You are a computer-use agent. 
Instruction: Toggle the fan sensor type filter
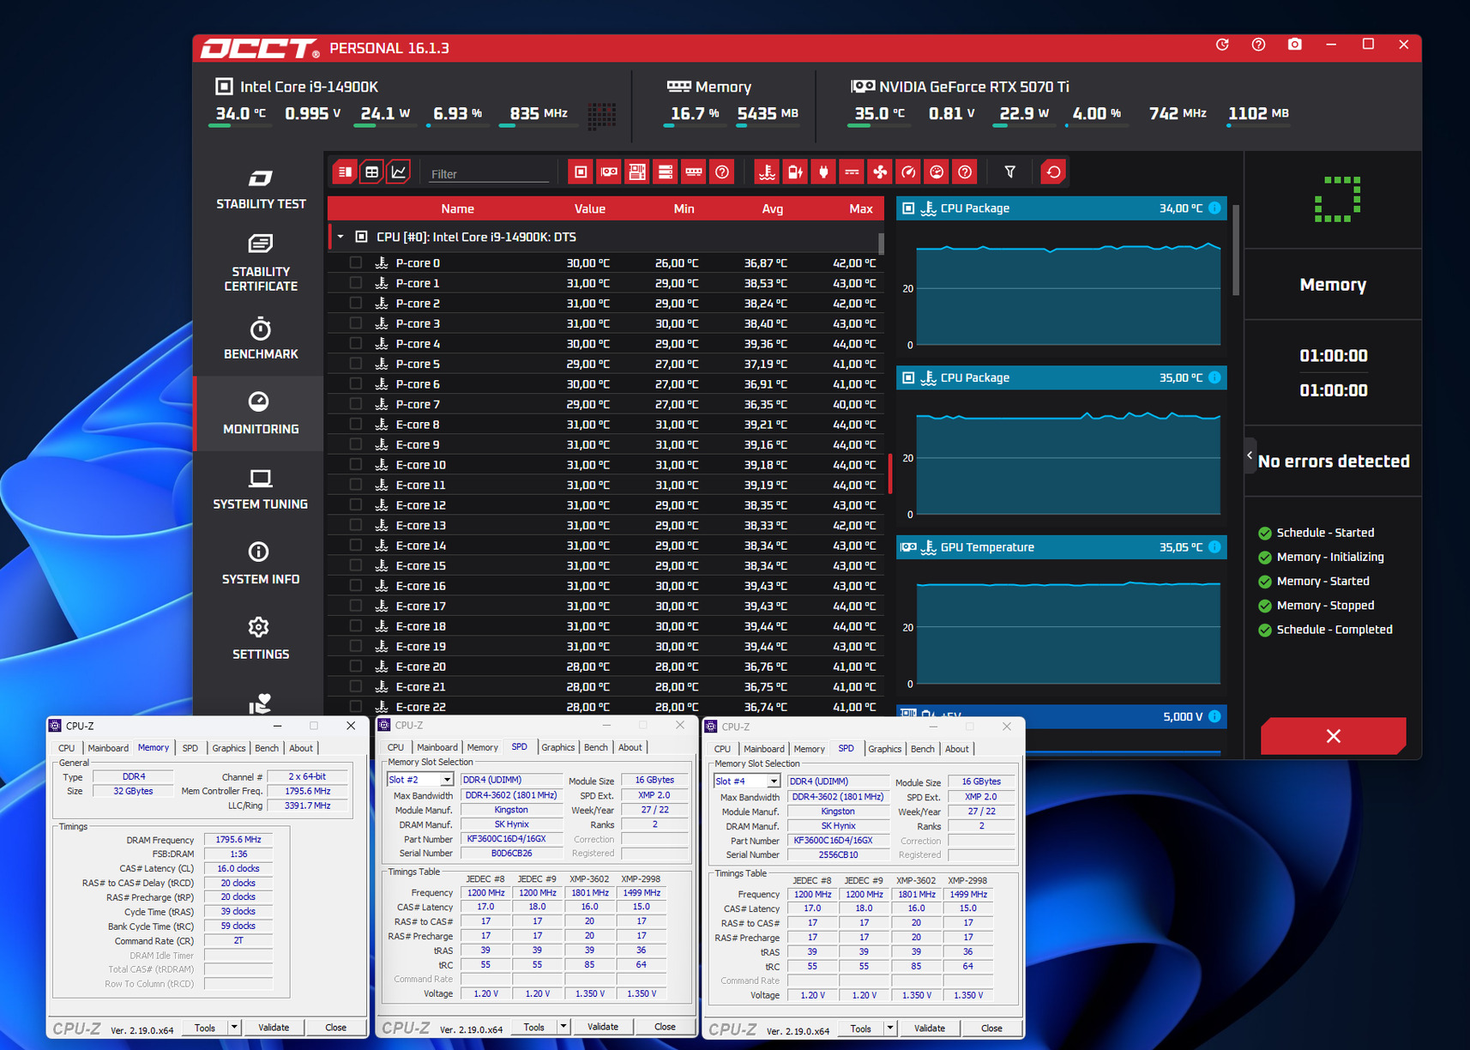[880, 172]
